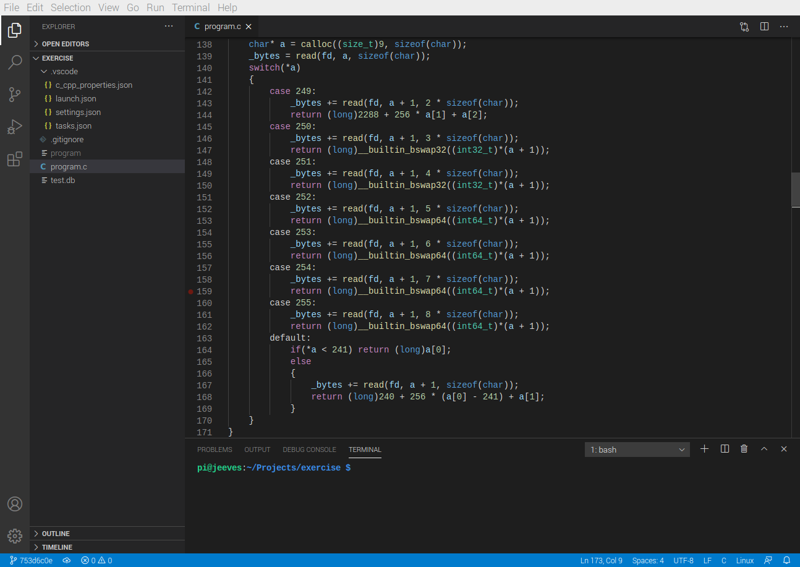The image size is (800, 567).
Task: Maximize the terminal panel with the chevron
Action: [x=764, y=449]
